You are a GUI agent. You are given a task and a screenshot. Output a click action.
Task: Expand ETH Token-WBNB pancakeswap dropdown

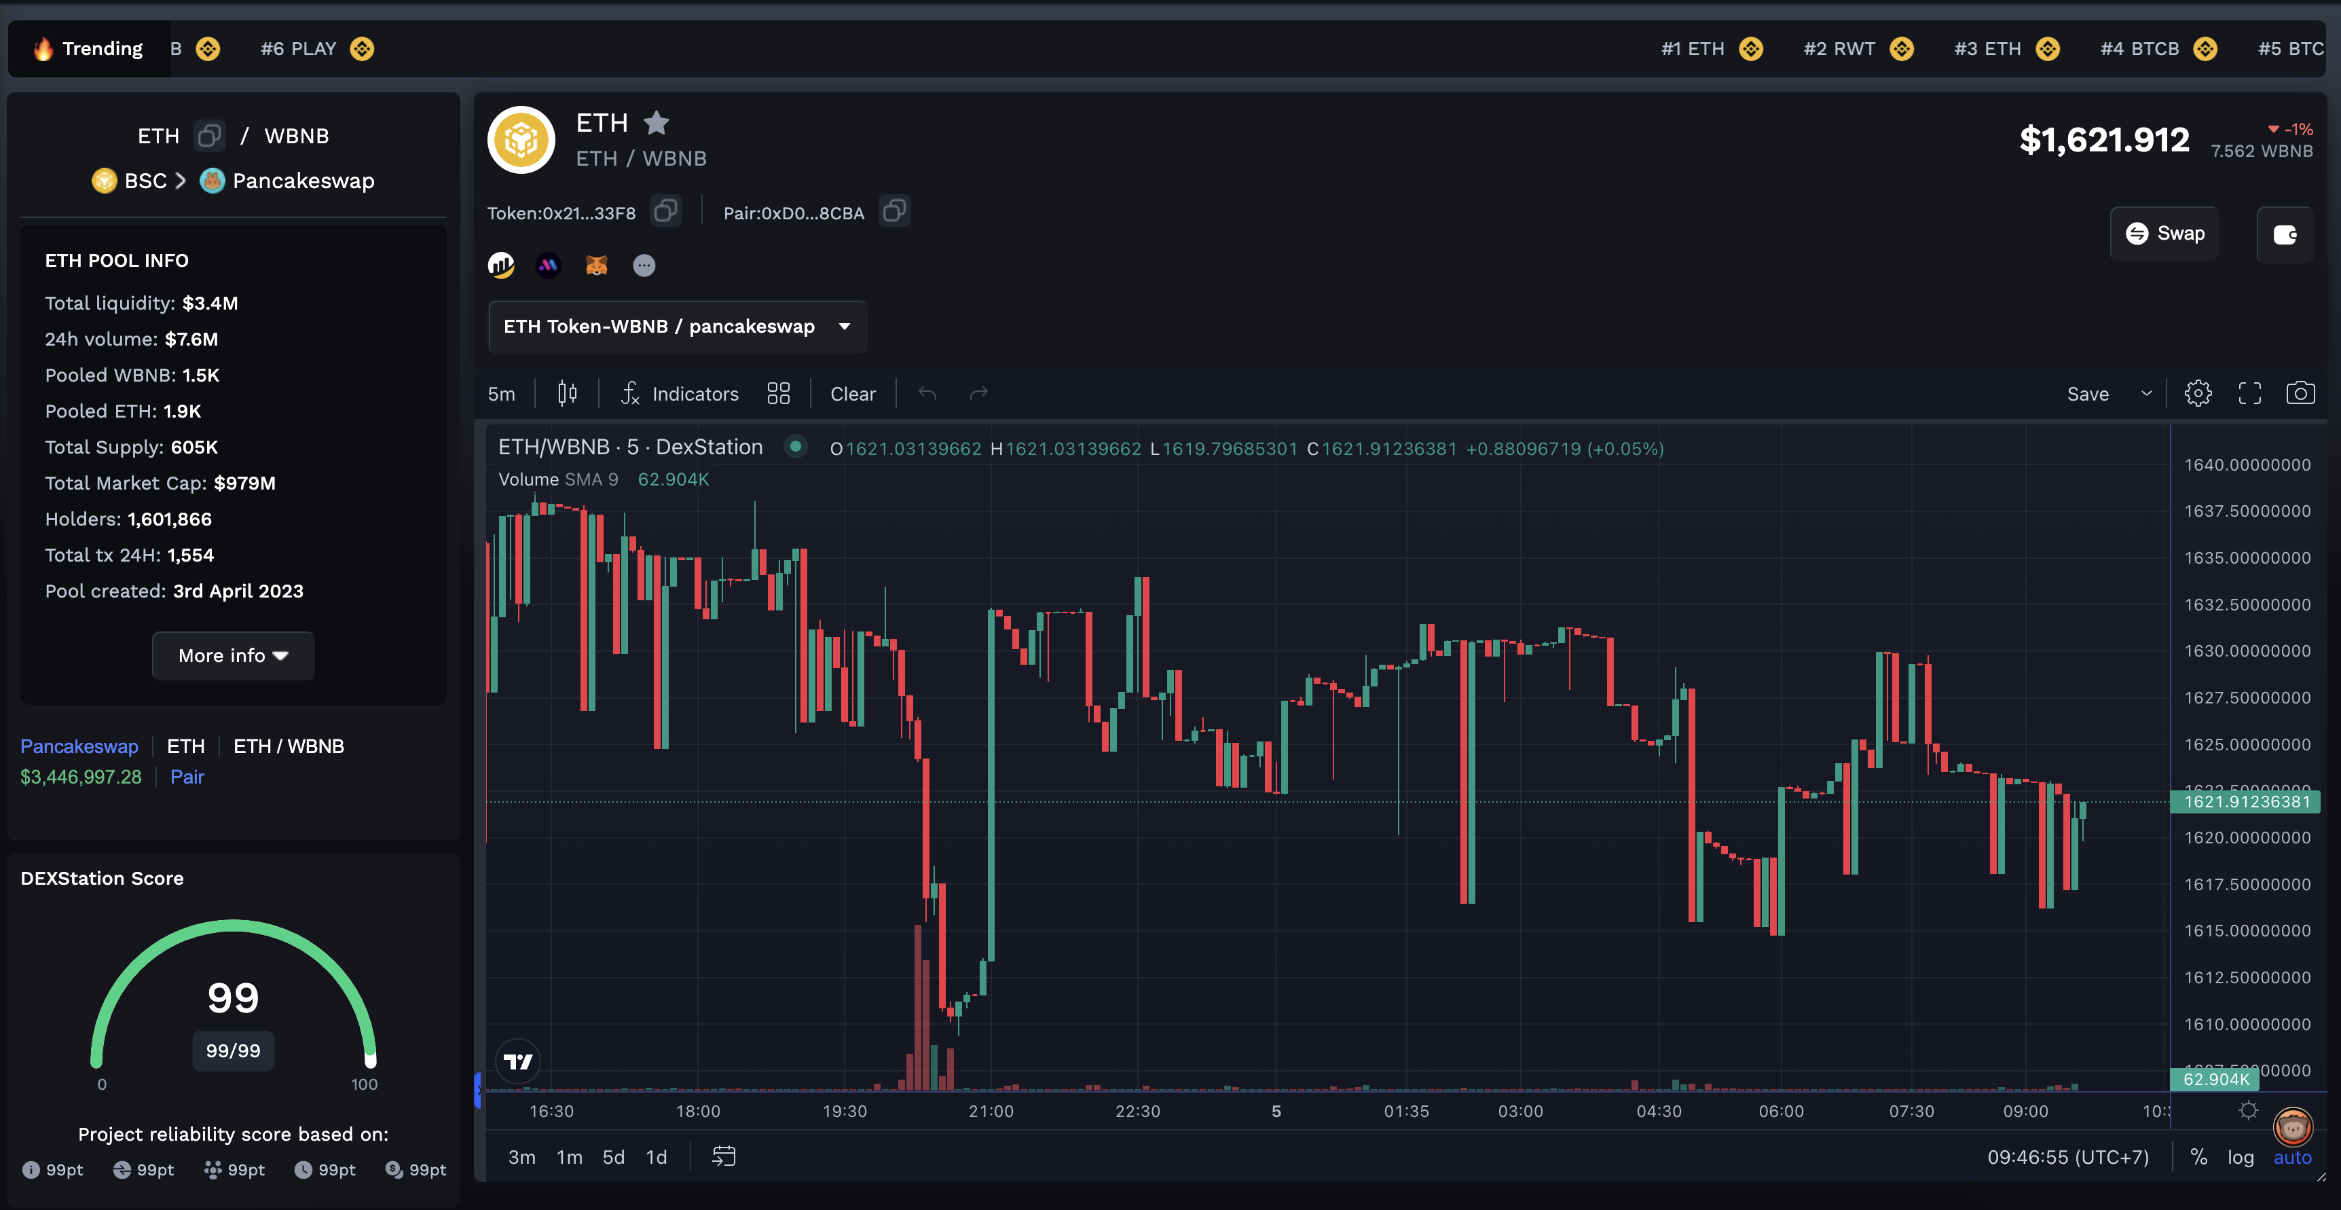tap(677, 327)
